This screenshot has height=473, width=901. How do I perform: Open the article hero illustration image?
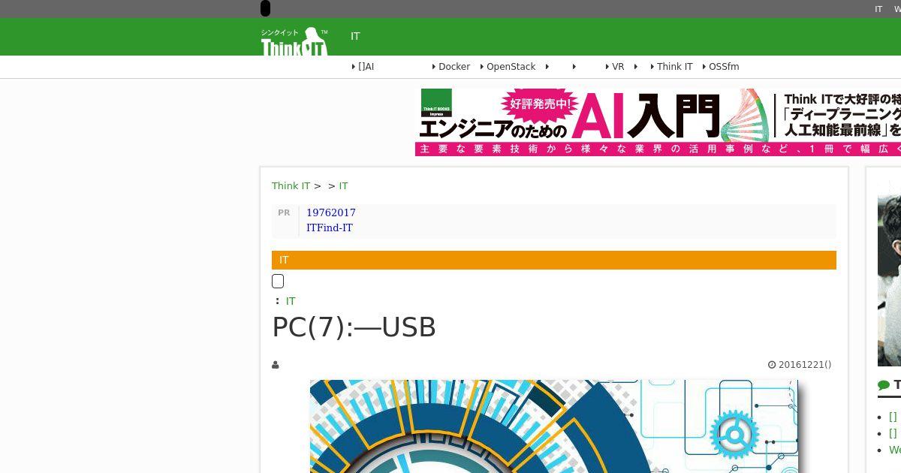(x=553, y=426)
